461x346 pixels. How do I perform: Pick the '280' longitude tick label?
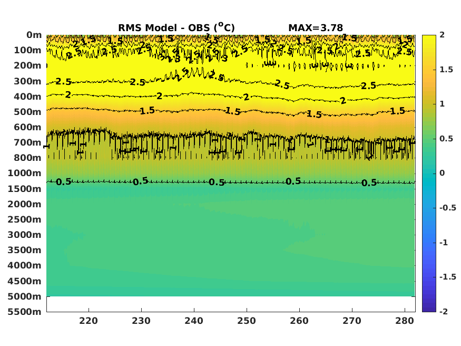point(405,321)
